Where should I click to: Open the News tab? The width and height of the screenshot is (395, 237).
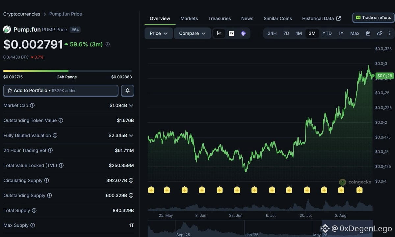pyautogui.click(x=247, y=18)
